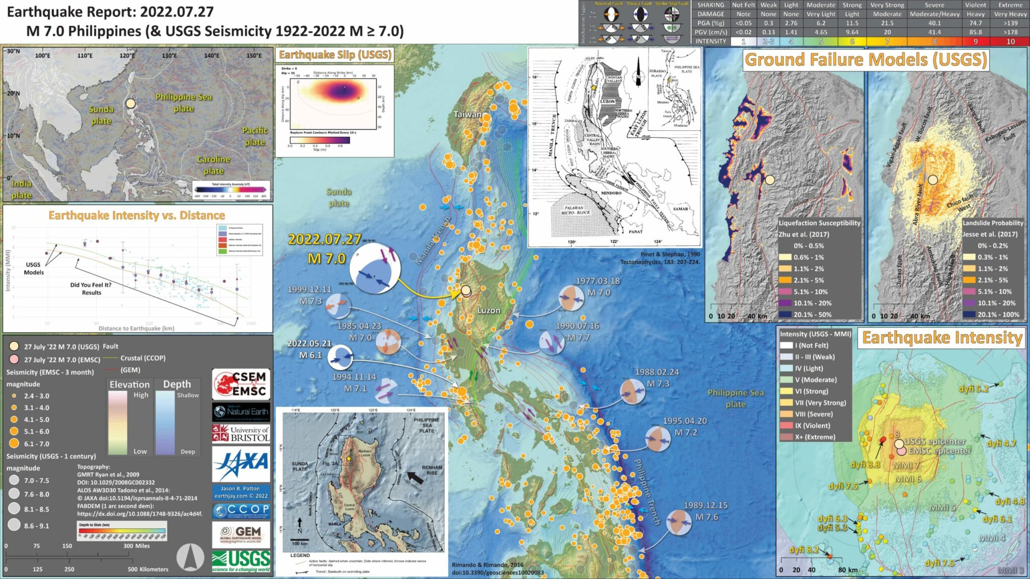The image size is (1030, 579).
Task: Click the 2.1% - 5% landslide probability swatch
Action: pos(969,280)
